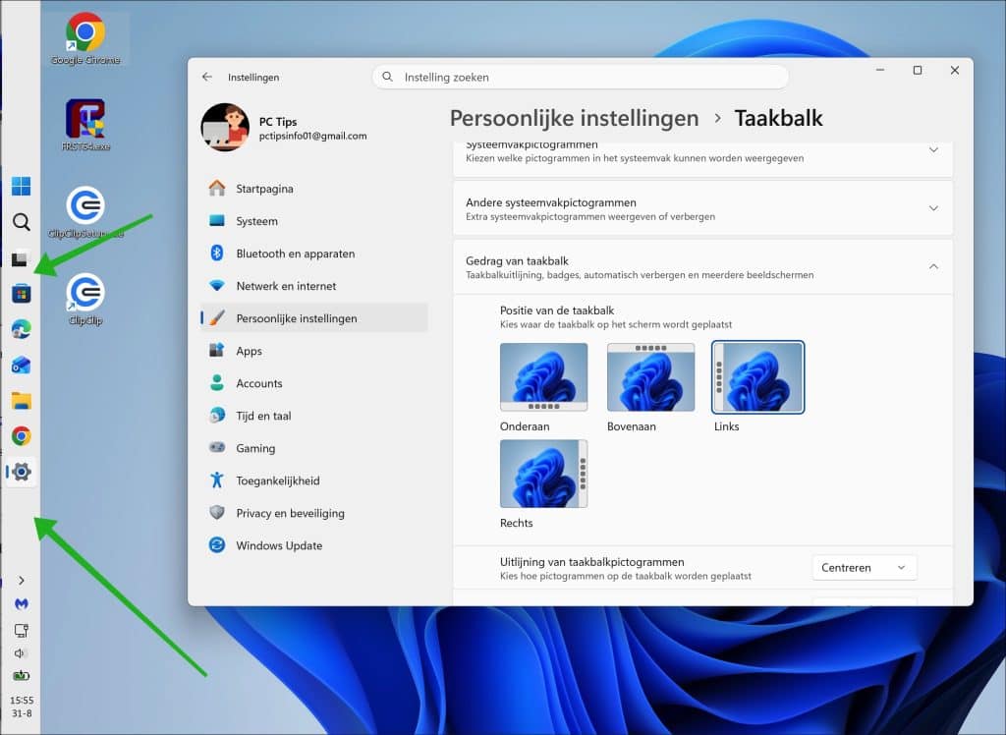Select Google Chrome desktop shortcut
This screenshot has height=735, width=1006.
click(x=85, y=38)
